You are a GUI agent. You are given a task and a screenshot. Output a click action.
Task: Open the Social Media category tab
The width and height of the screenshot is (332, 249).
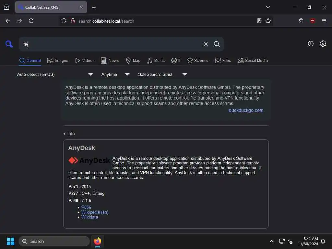click(252, 61)
